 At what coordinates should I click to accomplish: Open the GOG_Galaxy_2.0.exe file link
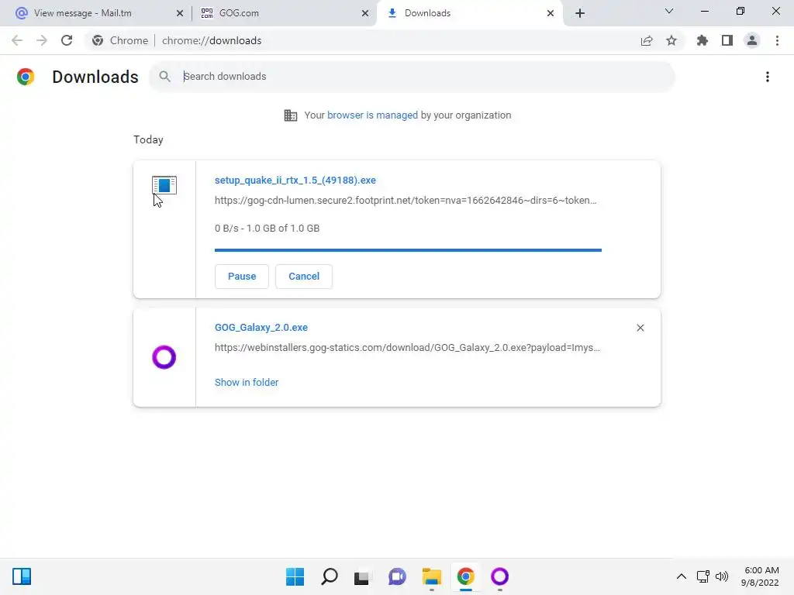tap(261, 328)
